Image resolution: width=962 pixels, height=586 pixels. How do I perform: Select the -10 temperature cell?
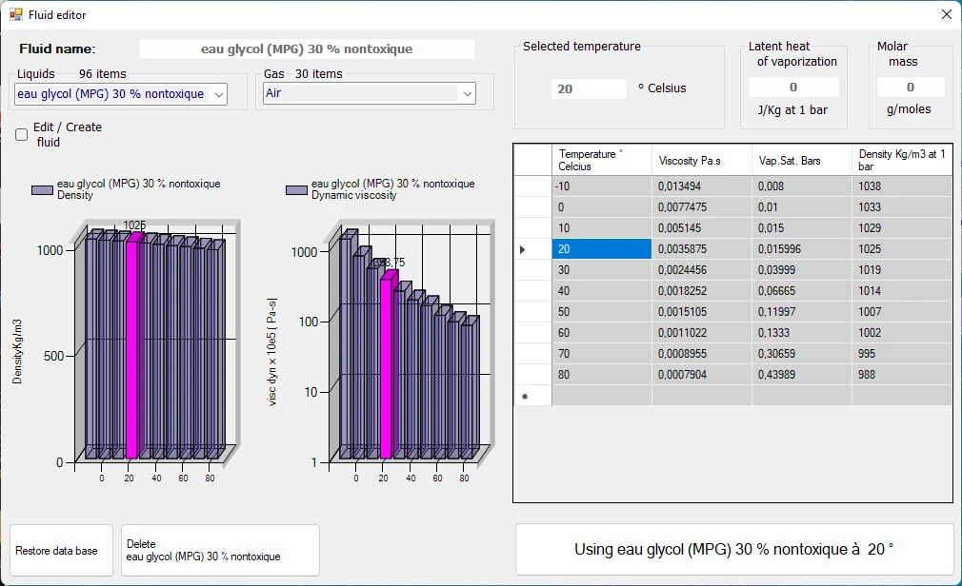(602, 186)
